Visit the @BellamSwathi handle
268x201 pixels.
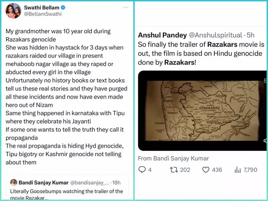point(43,14)
